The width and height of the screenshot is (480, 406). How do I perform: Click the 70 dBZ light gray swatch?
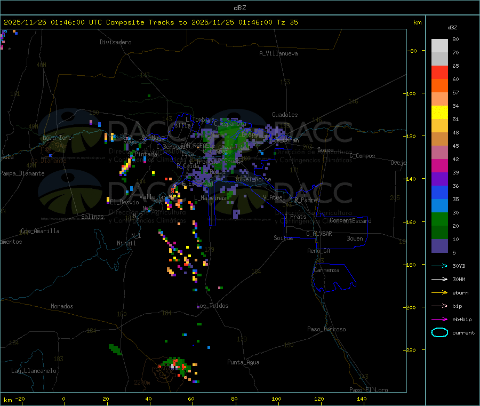(439, 59)
